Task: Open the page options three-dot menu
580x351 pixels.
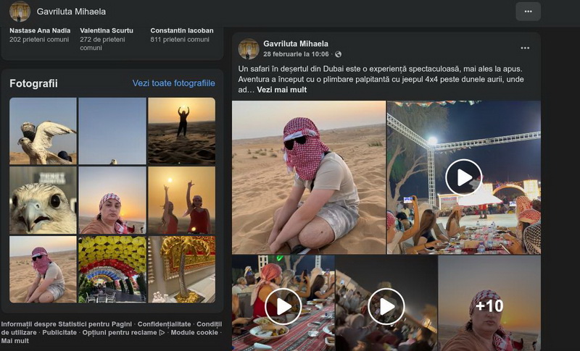Action: click(x=528, y=12)
